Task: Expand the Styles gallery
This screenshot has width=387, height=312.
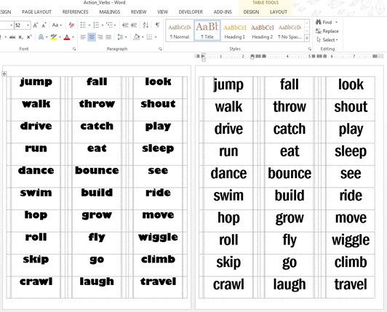Action: (x=307, y=38)
